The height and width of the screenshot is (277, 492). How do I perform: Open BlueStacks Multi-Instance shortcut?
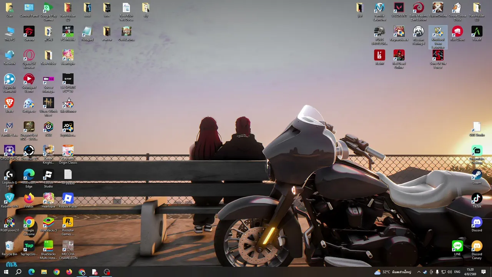point(48,250)
